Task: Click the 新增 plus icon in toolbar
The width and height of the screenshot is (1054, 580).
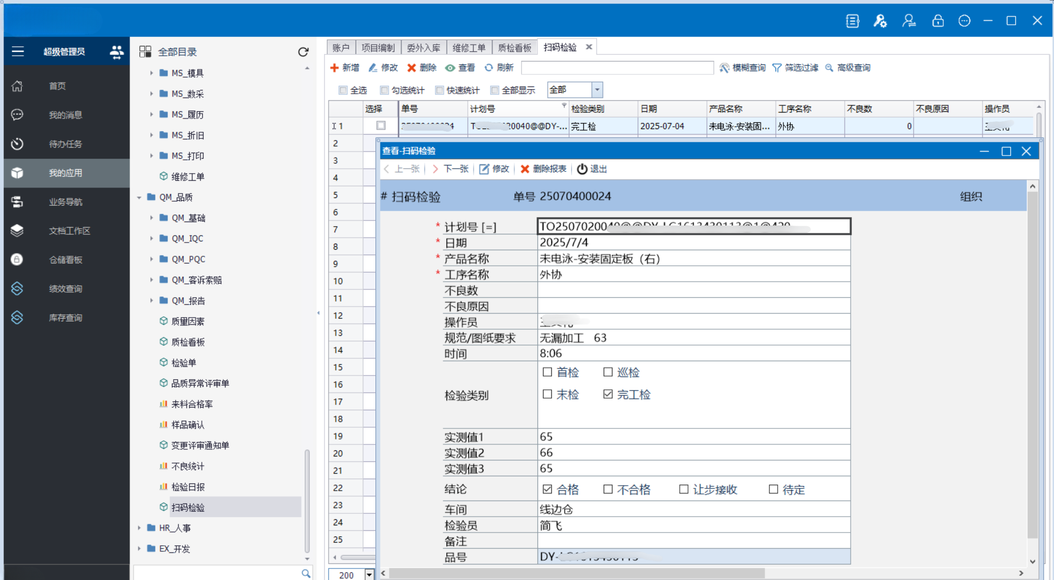Action: 335,68
